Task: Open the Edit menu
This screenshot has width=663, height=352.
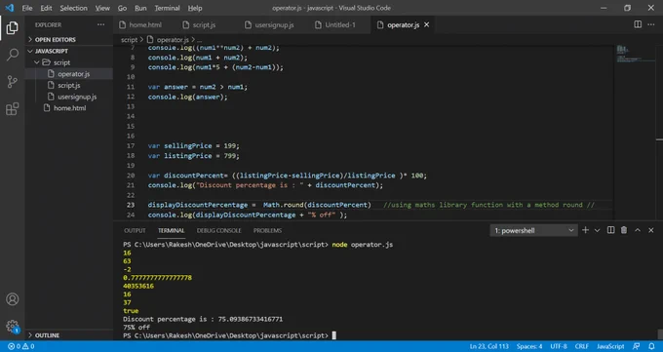Action: pos(46,8)
